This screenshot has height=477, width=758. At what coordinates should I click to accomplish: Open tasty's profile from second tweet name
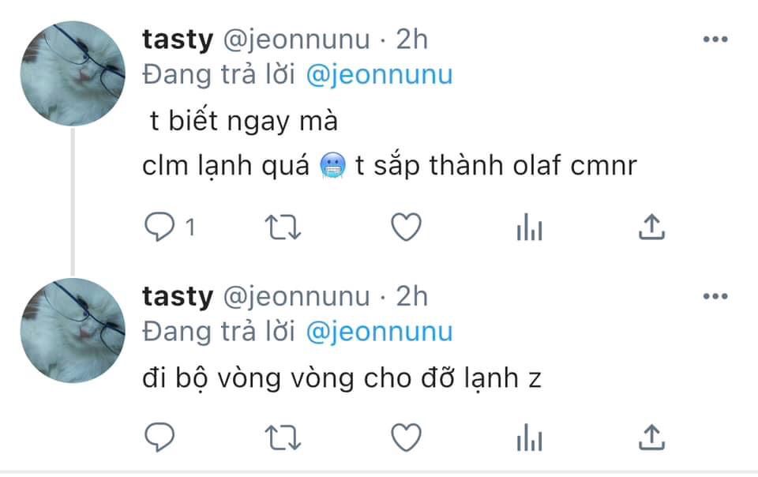pyautogui.click(x=178, y=297)
